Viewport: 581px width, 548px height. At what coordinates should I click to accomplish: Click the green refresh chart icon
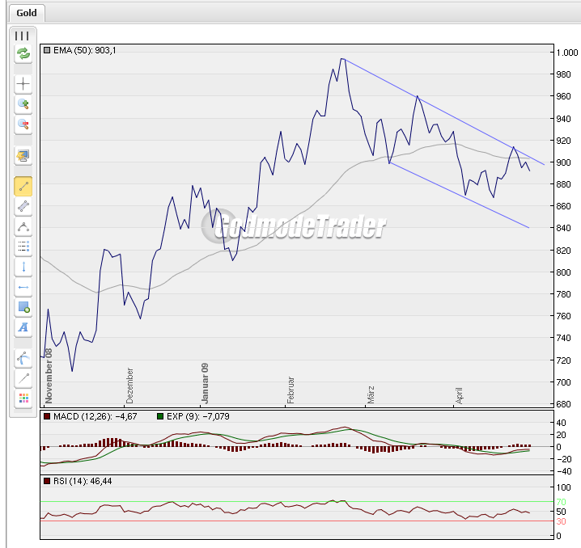[x=23, y=54]
